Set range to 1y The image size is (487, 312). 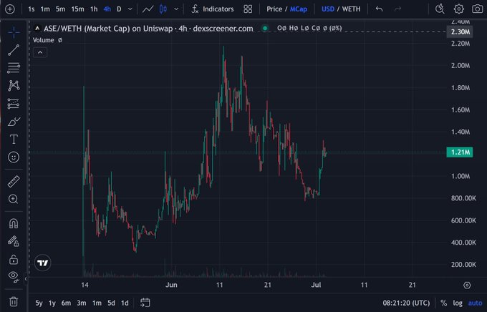coord(52,303)
